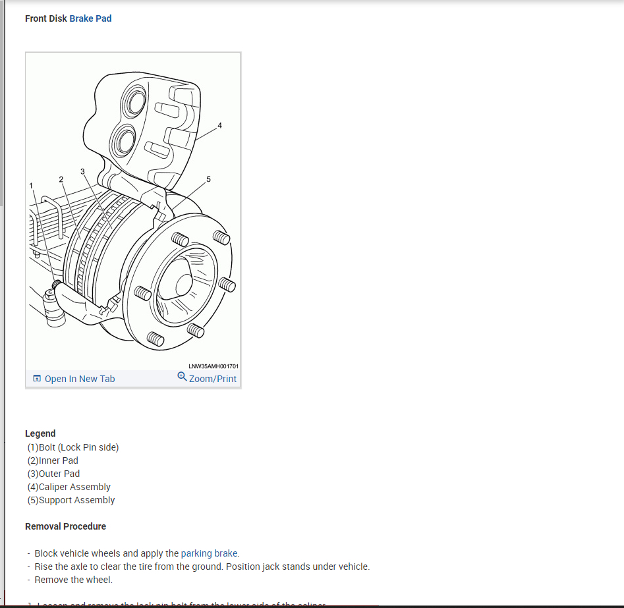Click legend entry (2)Inner Pad
The image size is (624, 608).
tap(53, 460)
